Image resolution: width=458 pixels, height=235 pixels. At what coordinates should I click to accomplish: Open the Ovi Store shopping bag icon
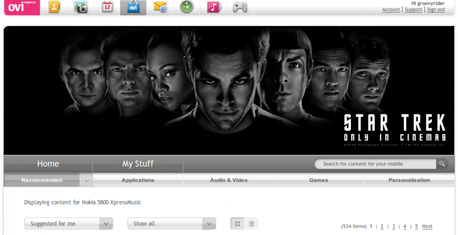coord(133,8)
